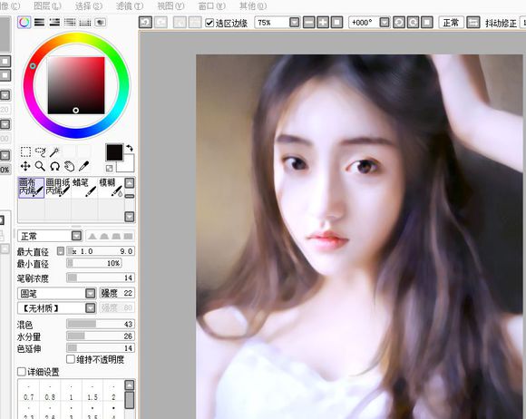Select the 画用纸丙烯 brush
526x419 pixels.
click(x=58, y=188)
